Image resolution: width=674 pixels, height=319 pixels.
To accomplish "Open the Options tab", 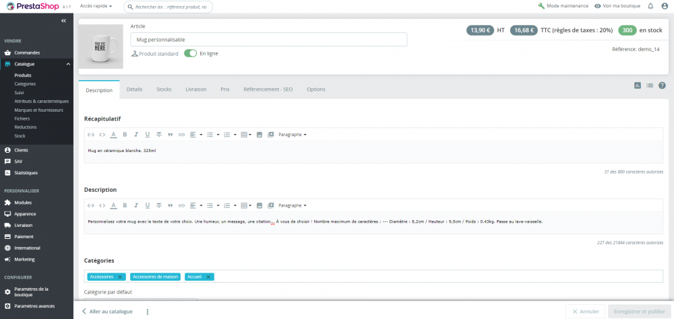I will (x=316, y=90).
